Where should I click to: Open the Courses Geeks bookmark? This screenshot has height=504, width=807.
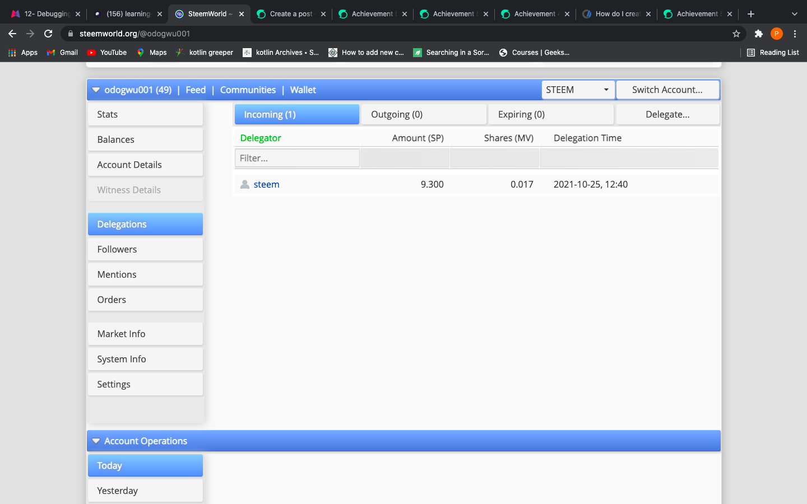(534, 53)
